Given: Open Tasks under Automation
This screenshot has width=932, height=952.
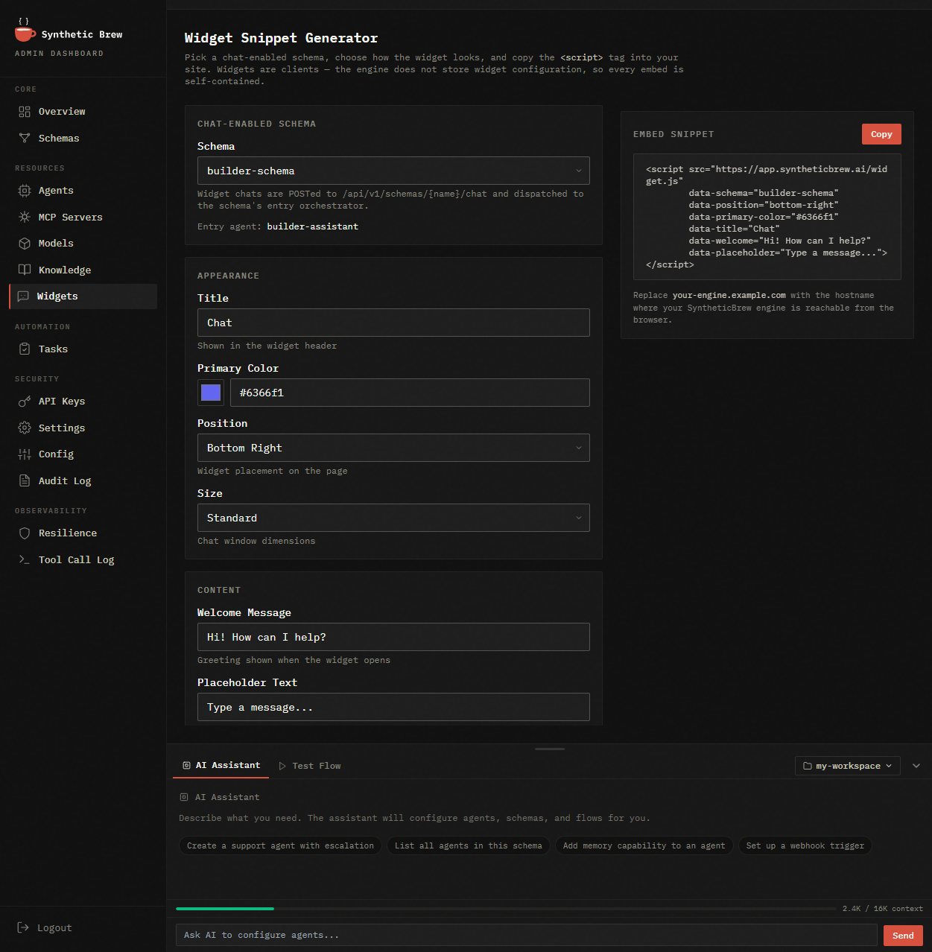Looking at the screenshot, I should coord(83,349).
